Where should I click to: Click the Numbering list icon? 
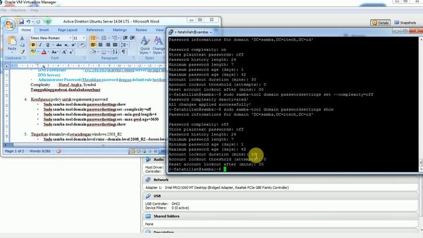104,38
